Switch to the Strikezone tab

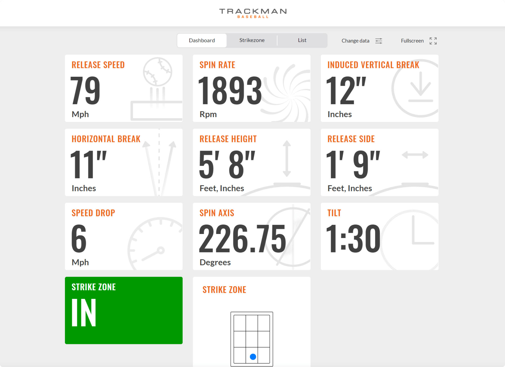pos(252,40)
